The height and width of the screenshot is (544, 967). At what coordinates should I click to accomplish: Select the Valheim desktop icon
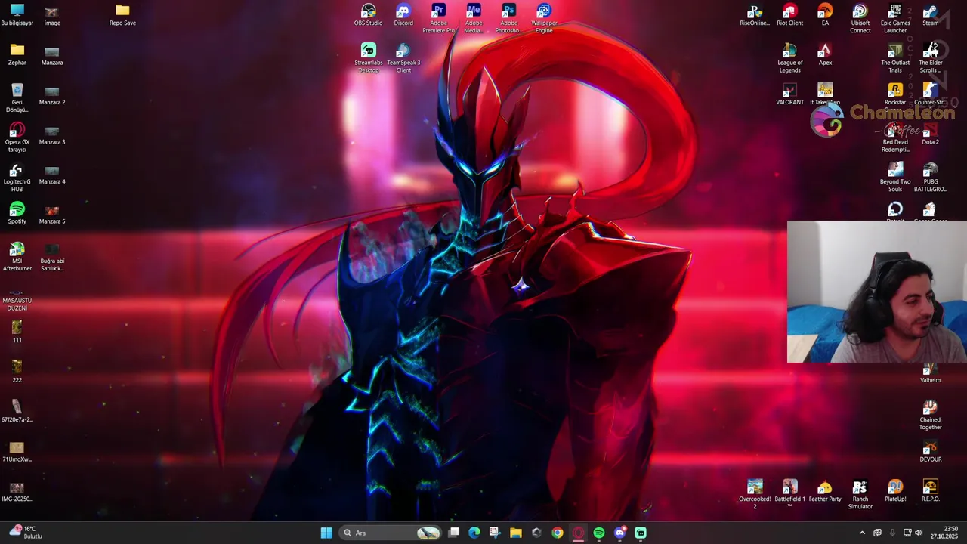[930, 373]
